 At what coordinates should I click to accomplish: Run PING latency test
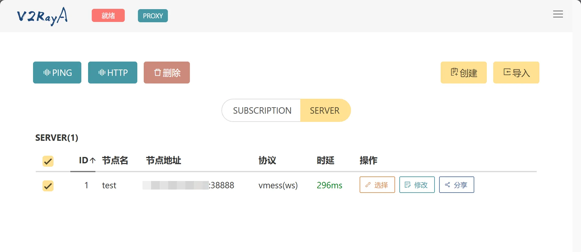click(x=57, y=73)
